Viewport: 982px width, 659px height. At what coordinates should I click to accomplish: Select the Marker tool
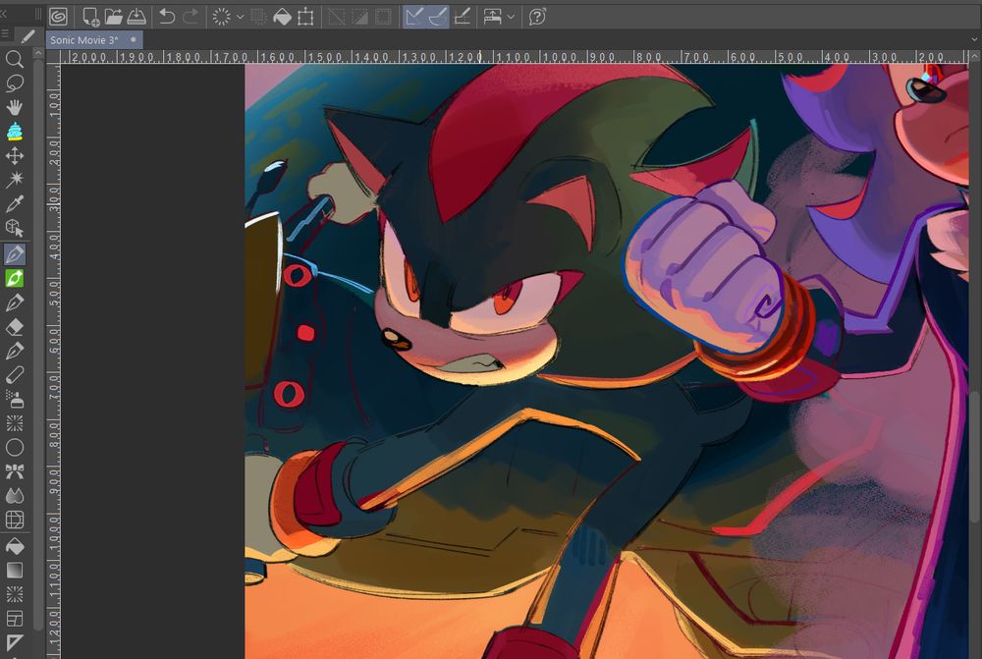[x=15, y=374]
